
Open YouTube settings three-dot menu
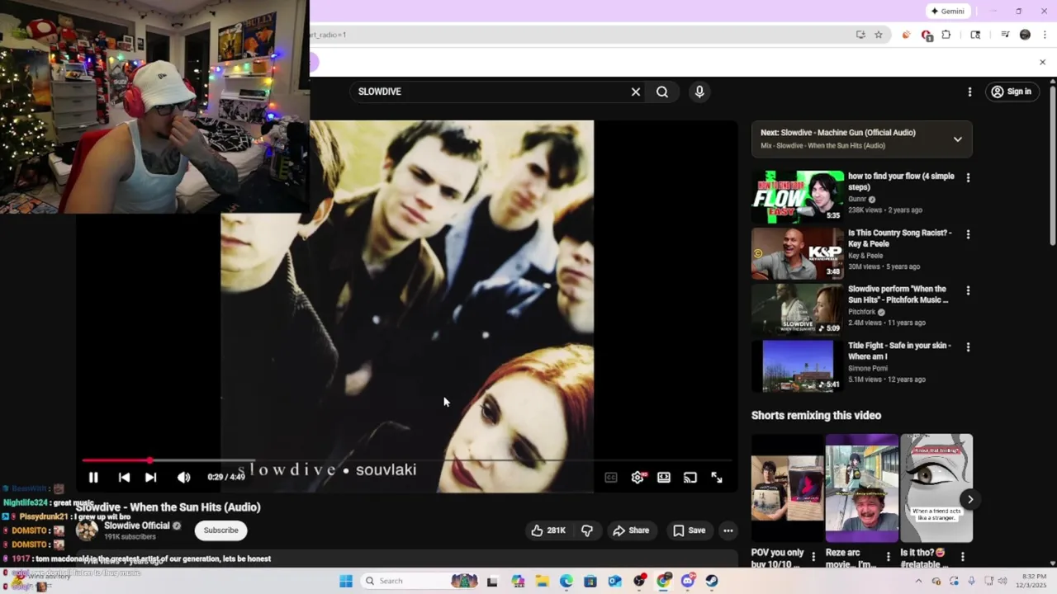tap(969, 92)
